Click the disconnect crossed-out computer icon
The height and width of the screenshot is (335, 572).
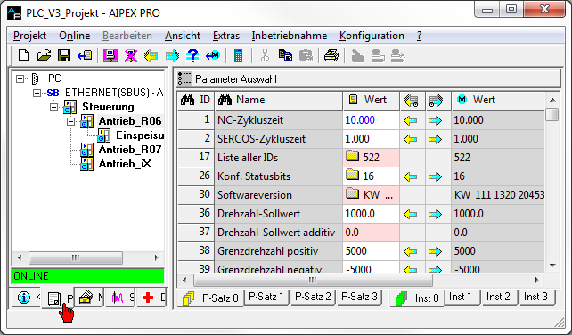click(131, 55)
